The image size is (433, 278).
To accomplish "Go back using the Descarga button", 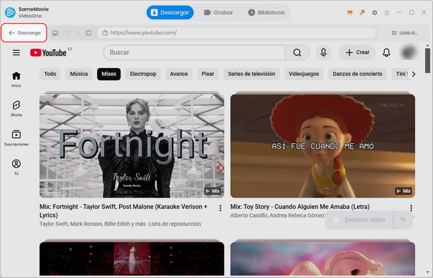I will [24, 33].
